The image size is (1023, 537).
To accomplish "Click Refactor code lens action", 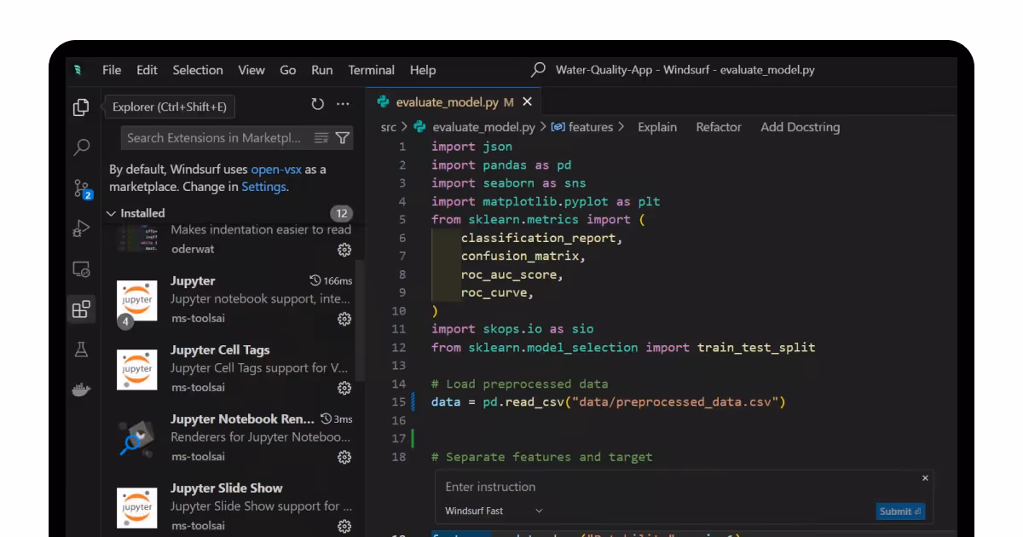I will click(719, 127).
